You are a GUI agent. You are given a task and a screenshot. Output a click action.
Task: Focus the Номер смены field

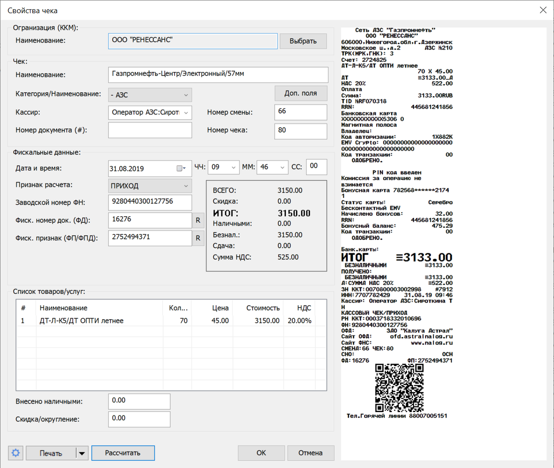(301, 112)
